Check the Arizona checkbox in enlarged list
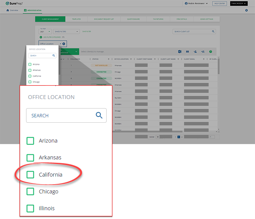The width and height of the screenshot is (255, 219). tap(30, 141)
